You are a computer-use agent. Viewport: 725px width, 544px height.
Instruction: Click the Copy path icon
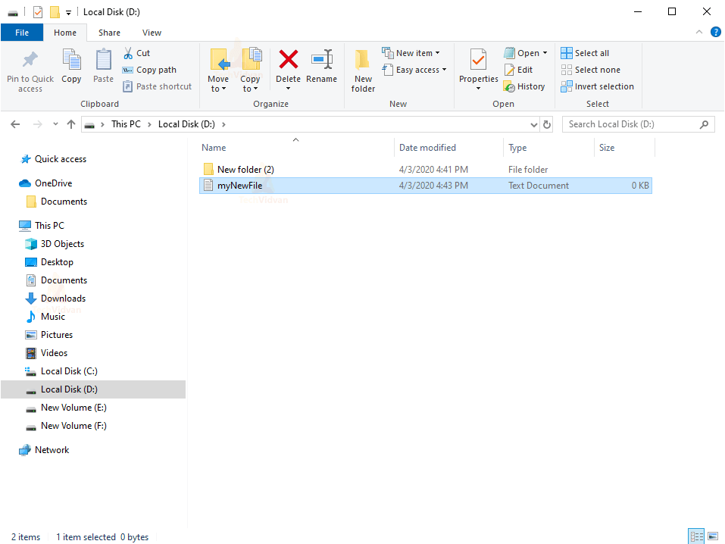[x=149, y=69]
